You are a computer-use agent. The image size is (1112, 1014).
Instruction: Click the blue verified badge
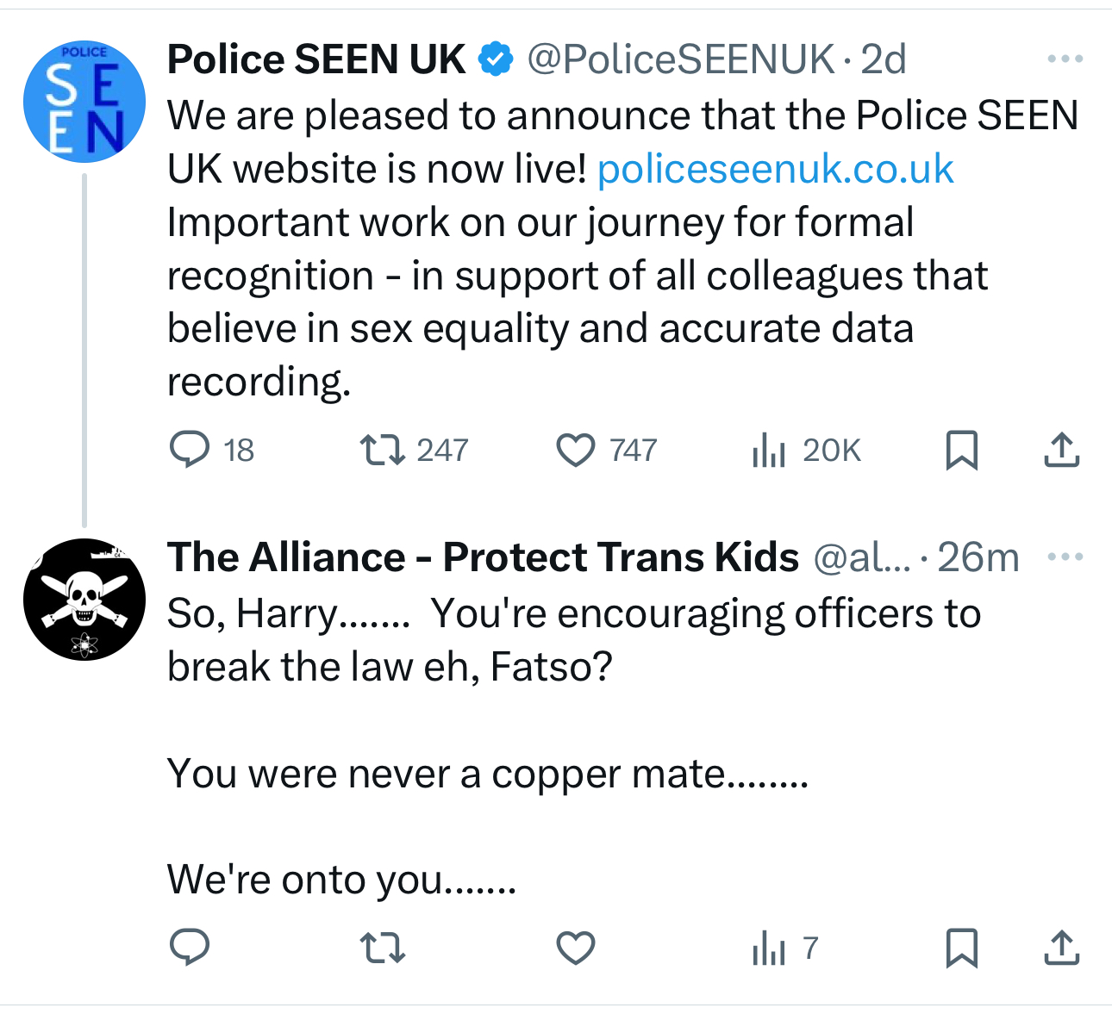click(x=496, y=59)
